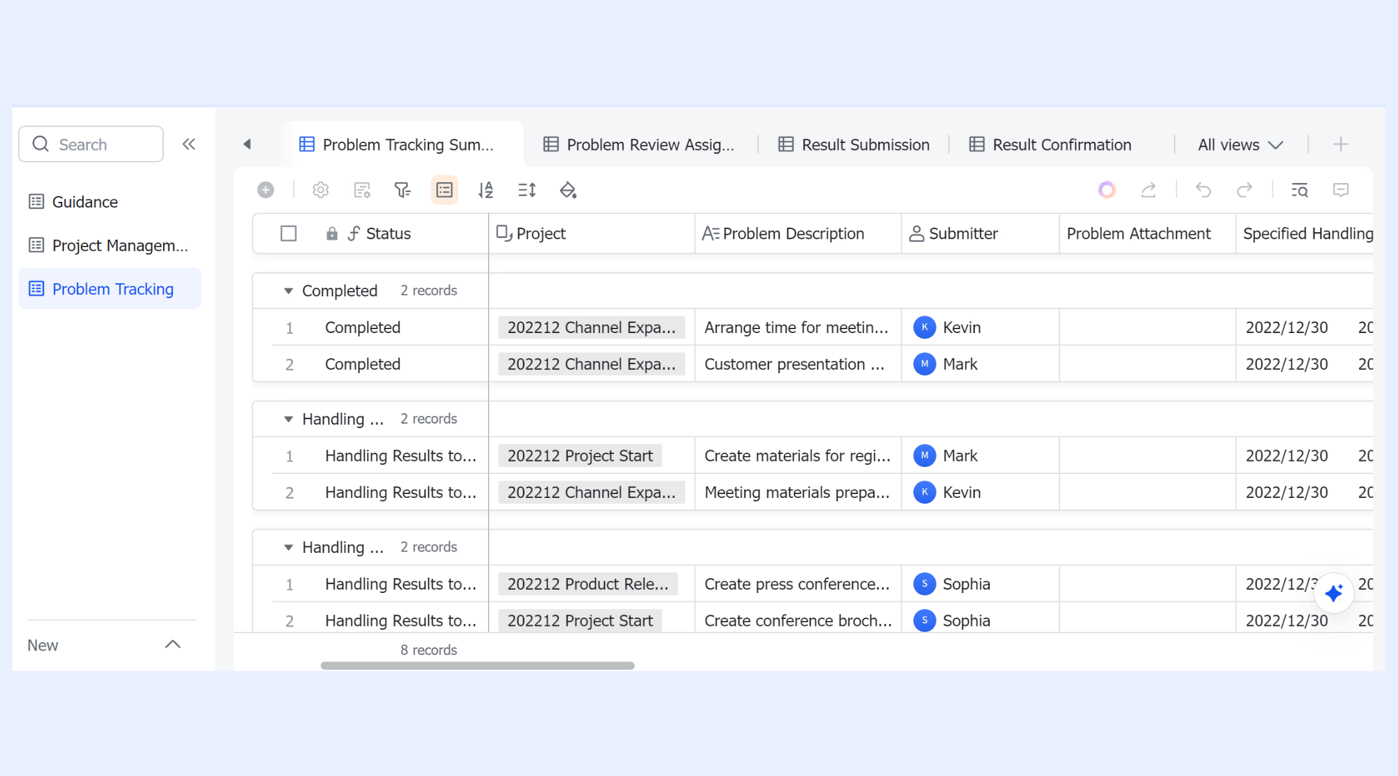Click the form/record settings icon in toolbar

click(x=362, y=190)
